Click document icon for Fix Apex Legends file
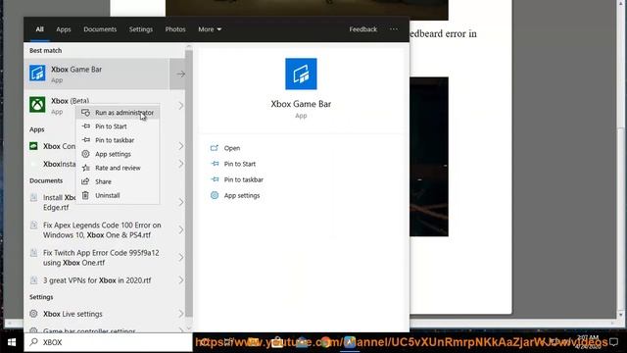Viewport: 627px width, 353px height. 34,225
